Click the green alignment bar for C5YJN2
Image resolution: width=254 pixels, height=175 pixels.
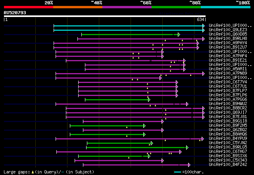click(119, 143)
